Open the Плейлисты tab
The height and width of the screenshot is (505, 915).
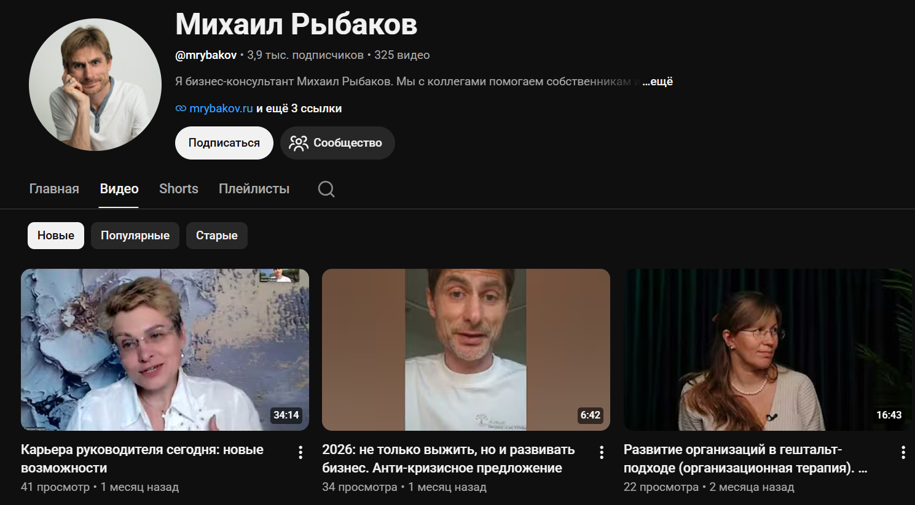click(x=254, y=189)
